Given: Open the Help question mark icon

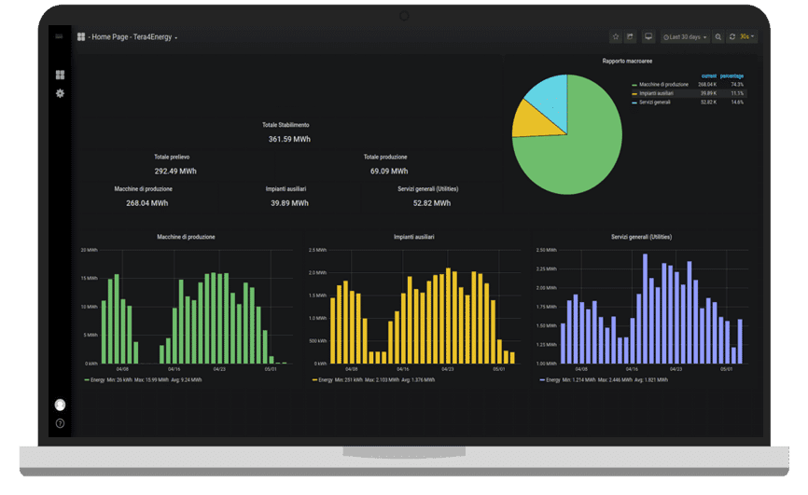Looking at the screenshot, I should click(60, 423).
